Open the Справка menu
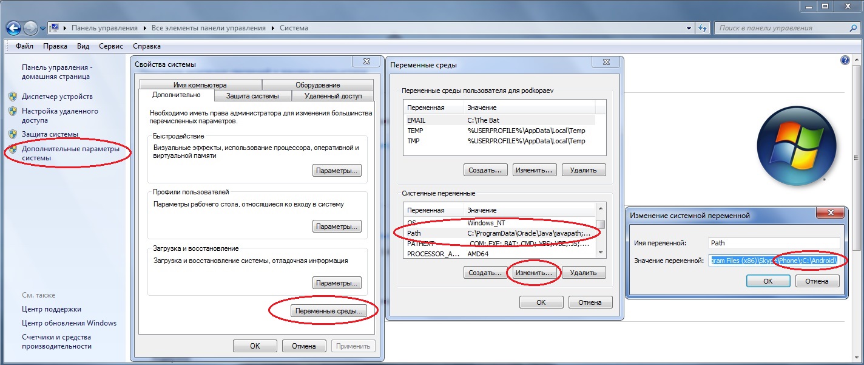This screenshot has height=365, width=864. pos(146,46)
